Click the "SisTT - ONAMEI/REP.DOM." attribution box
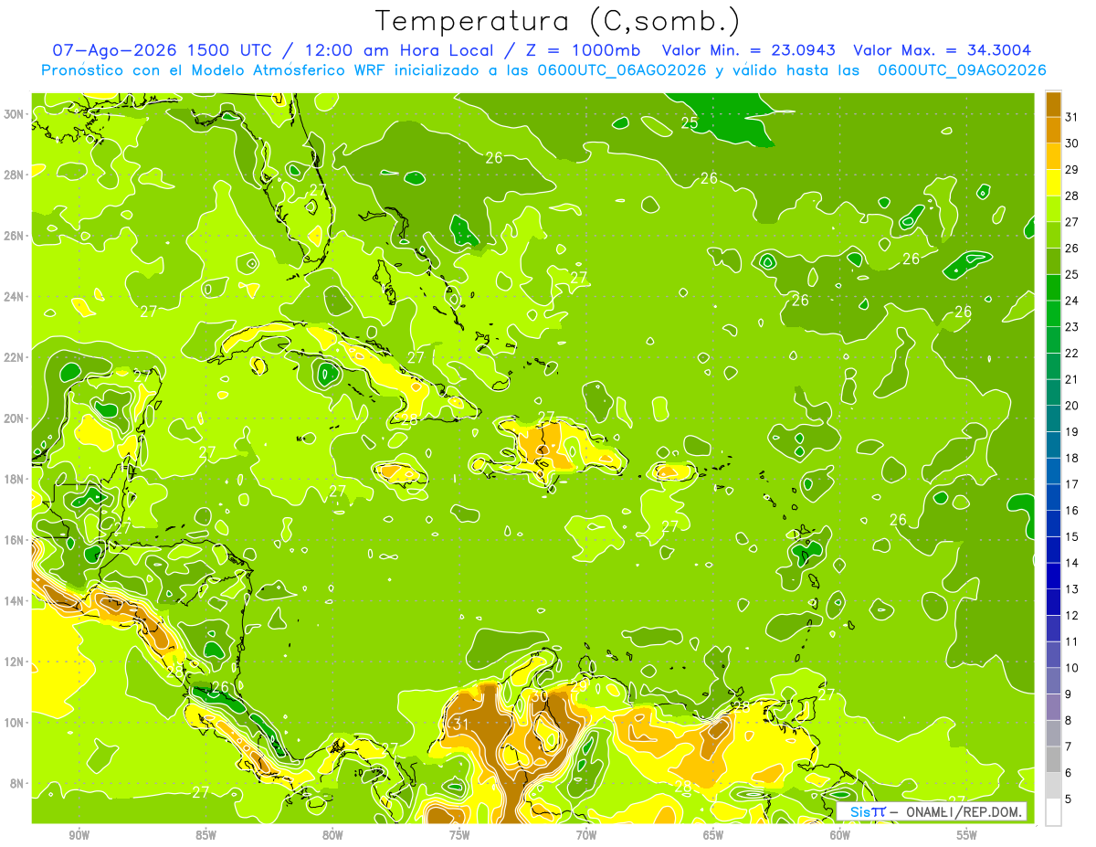This screenshot has height=847, width=1096. click(x=932, y=811)
